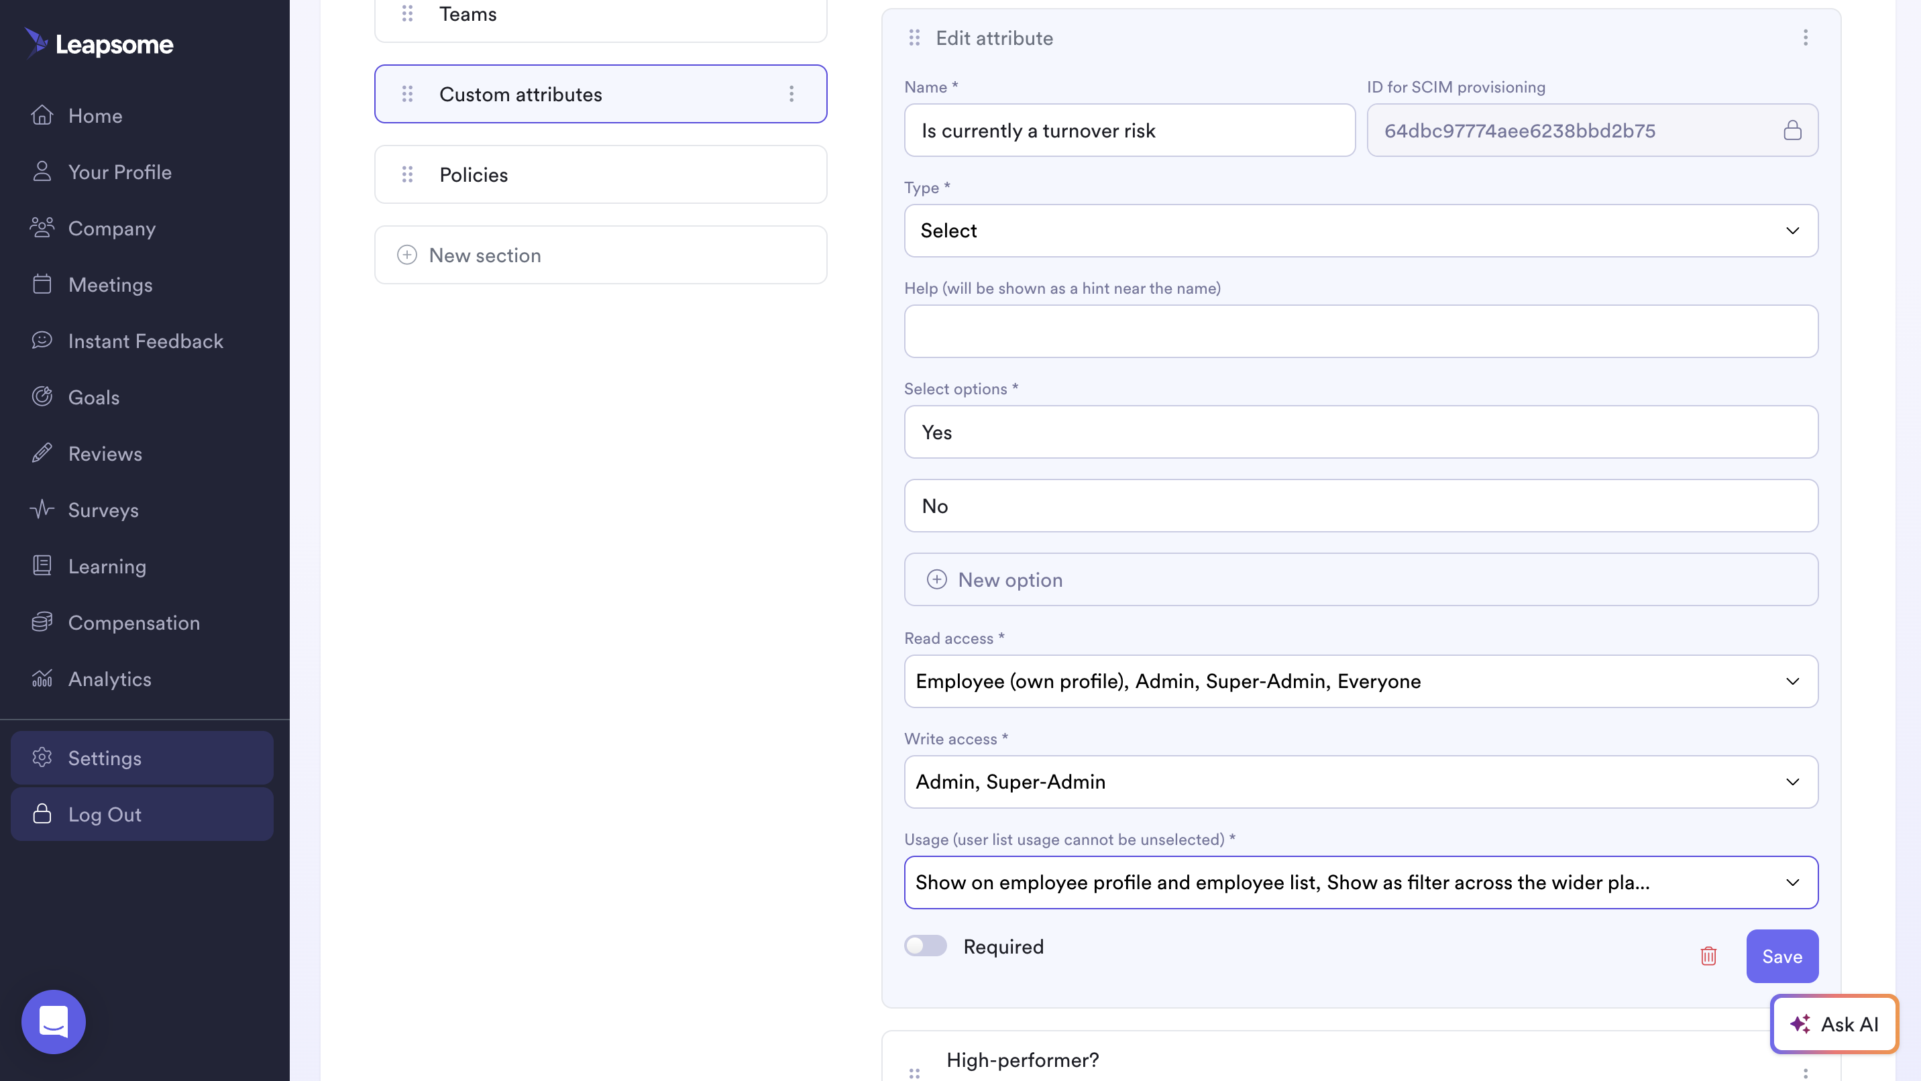Click the Help hint text field
1921x1081 pixels.
(x=1361, y=331)
